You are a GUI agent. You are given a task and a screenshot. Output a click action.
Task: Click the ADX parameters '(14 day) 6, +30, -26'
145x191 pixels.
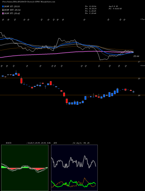click(x=81, y=143)
